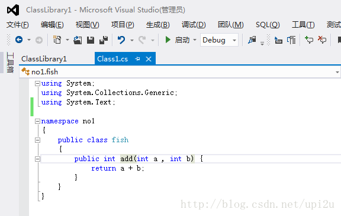The width and height of the screenshot is (341, 216).
Task: Collapse the namespace no1 block
Action: 38,121
